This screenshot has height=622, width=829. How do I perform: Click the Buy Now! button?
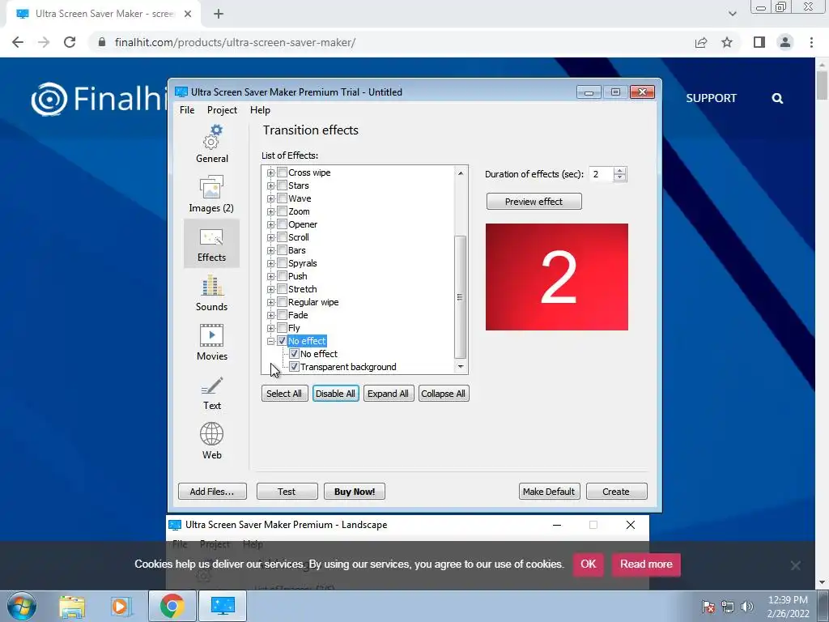click(355, 492)
